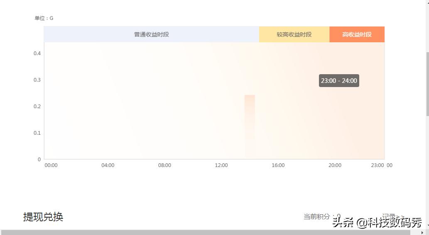Image resolution: width=429 pixels, height=235 pixels.
Task: Click the 04:00 axis label
Action: 108,165
